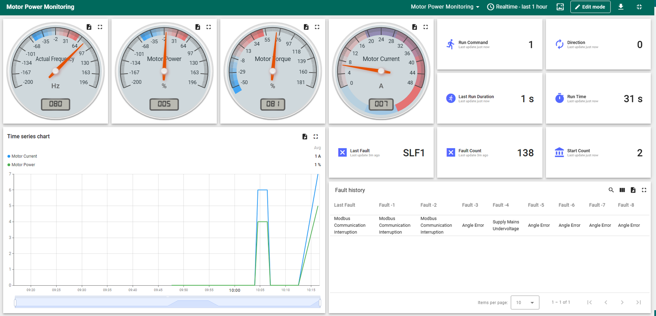Expand Motor Power gauge to fullscreen
This screenshot has height=316, width=656.
tap(209, 27)
